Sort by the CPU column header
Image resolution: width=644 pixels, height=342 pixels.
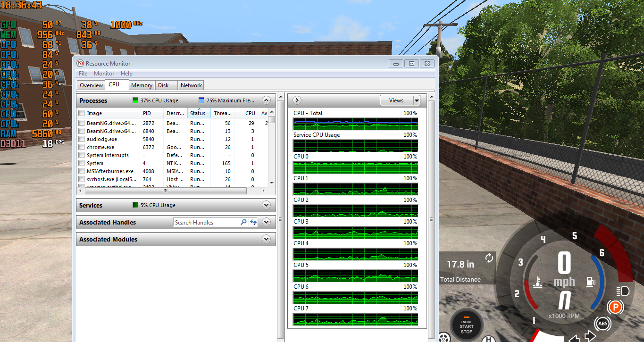pos(246,113)
